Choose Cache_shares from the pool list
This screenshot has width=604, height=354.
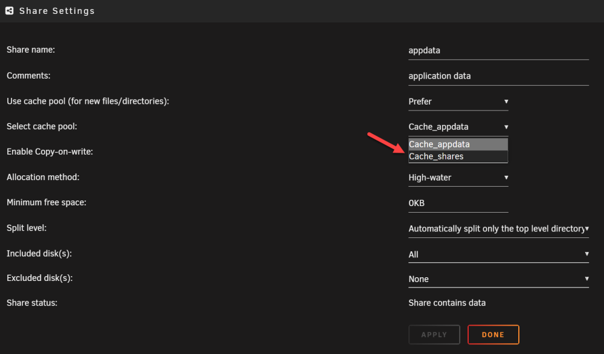point(458,156)
